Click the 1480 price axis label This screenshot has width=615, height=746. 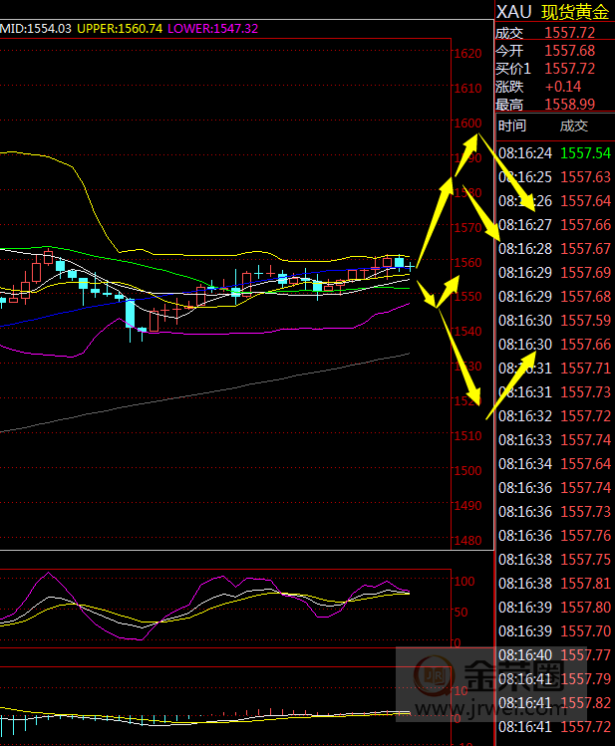coord(467,541)
